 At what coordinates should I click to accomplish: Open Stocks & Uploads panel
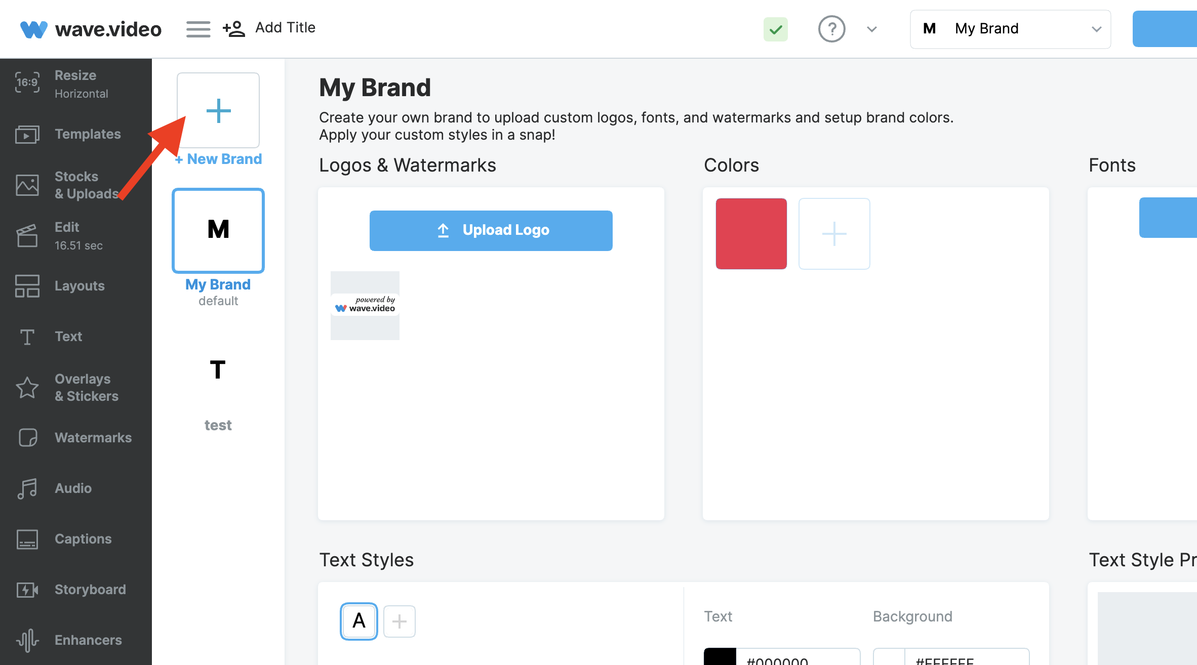point(76,185)
